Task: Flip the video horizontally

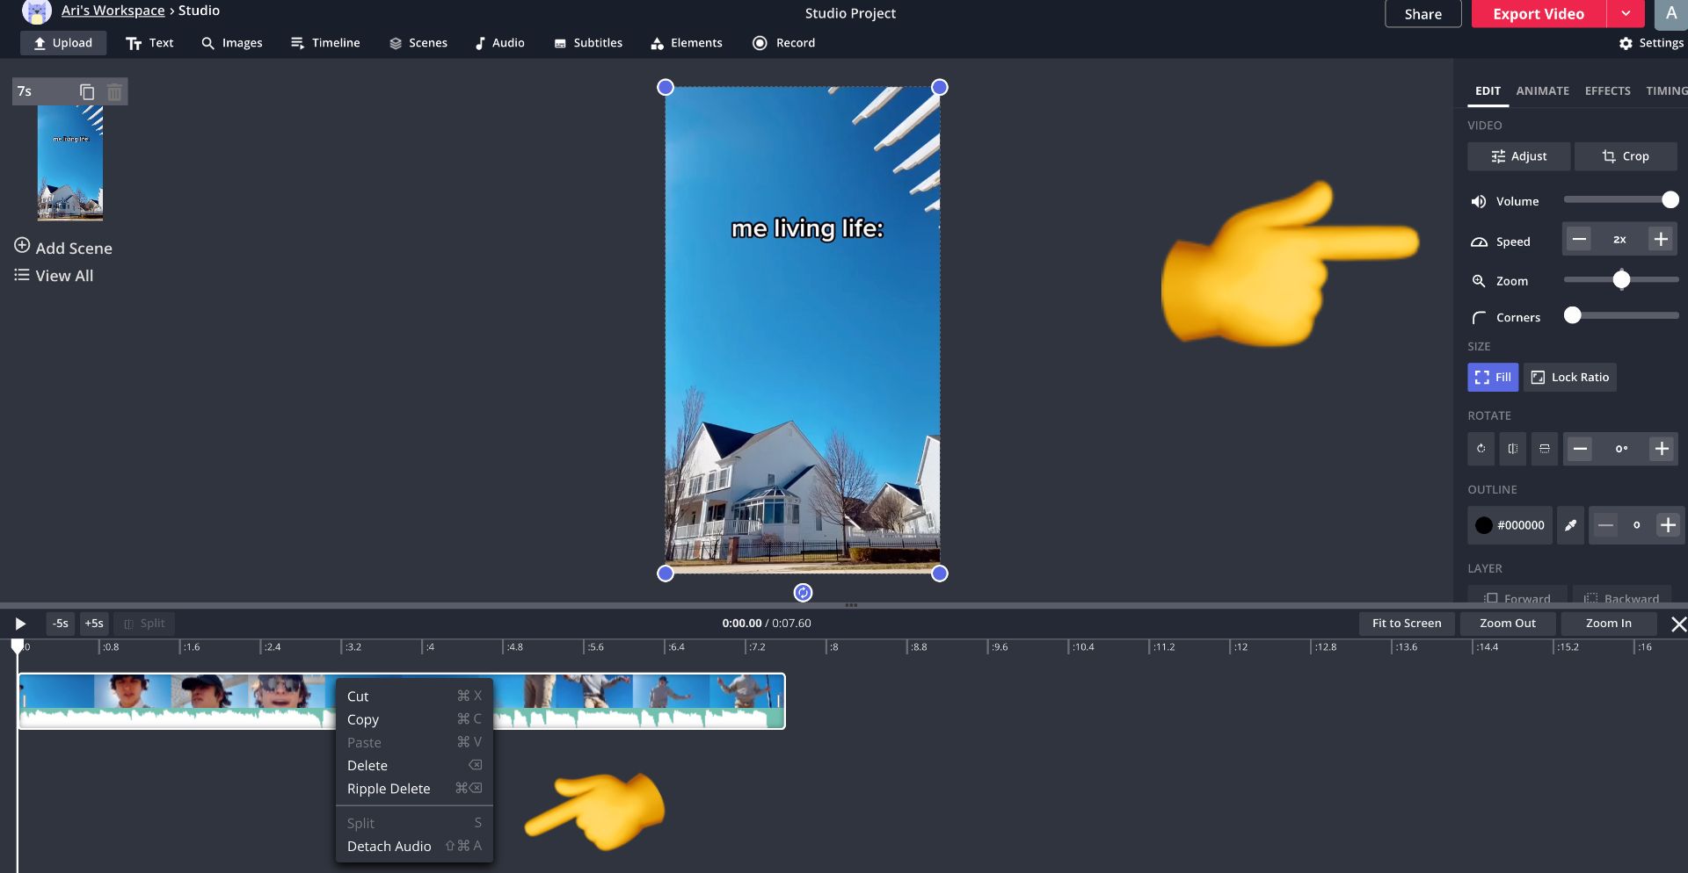Action: click(1512, 449)
